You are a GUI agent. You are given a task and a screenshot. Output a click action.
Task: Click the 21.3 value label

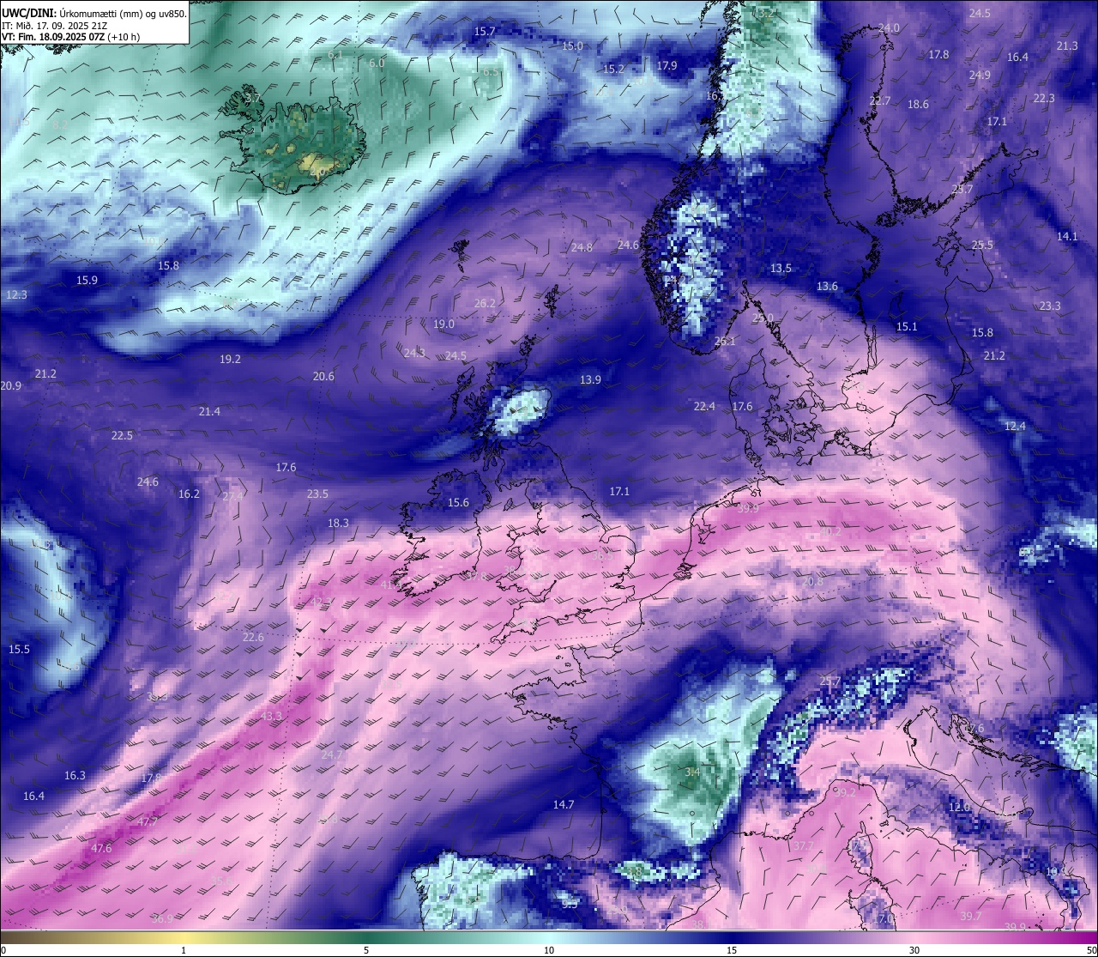pos(1067,46)
